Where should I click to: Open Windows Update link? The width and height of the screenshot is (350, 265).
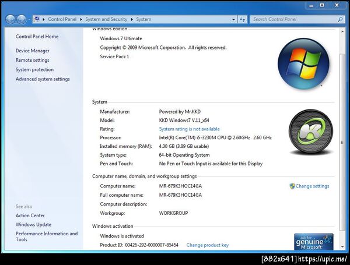[x=33, y=224]
